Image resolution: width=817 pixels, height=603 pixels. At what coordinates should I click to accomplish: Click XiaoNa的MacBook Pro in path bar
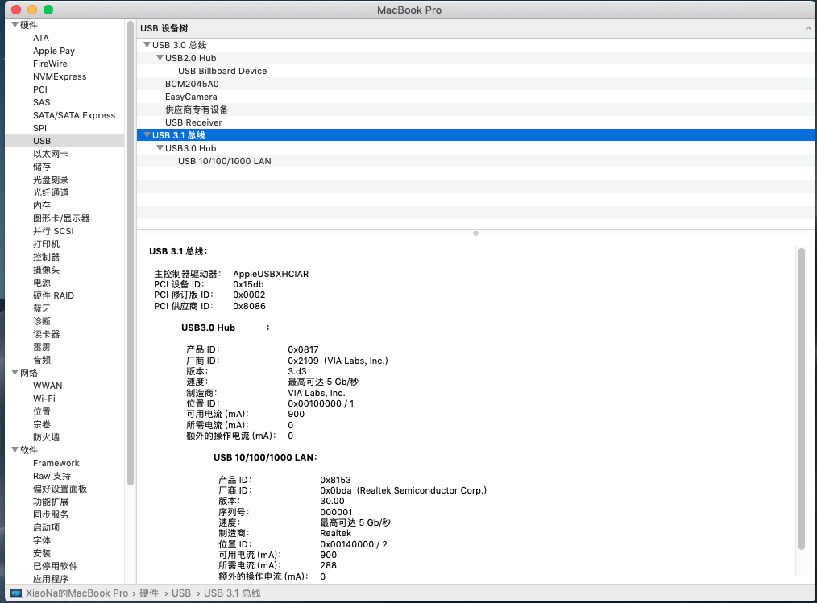click(x=77, y=593)
